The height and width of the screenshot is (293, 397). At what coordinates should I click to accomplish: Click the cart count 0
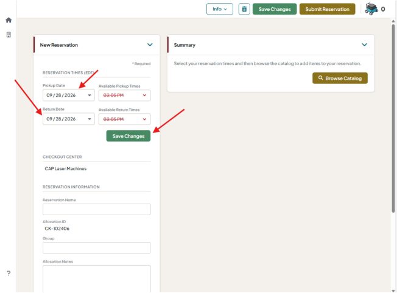(383, 9)
